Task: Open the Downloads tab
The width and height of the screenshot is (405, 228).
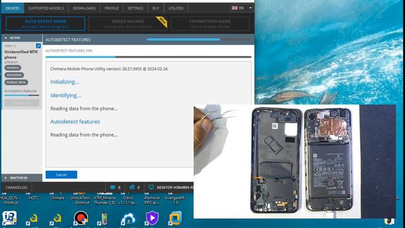Action: 84,8
